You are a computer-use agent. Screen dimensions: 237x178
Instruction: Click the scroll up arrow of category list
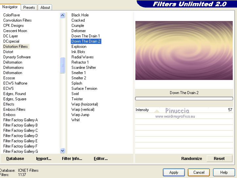tap(62, 15)
